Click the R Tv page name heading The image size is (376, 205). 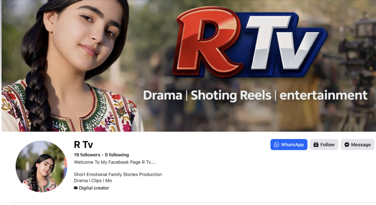click(83, 145)
